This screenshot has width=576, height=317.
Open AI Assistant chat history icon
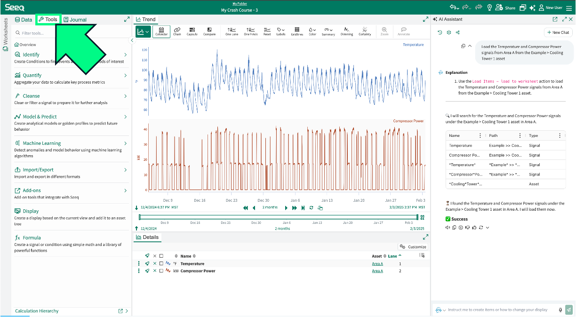tap(440, 32)
